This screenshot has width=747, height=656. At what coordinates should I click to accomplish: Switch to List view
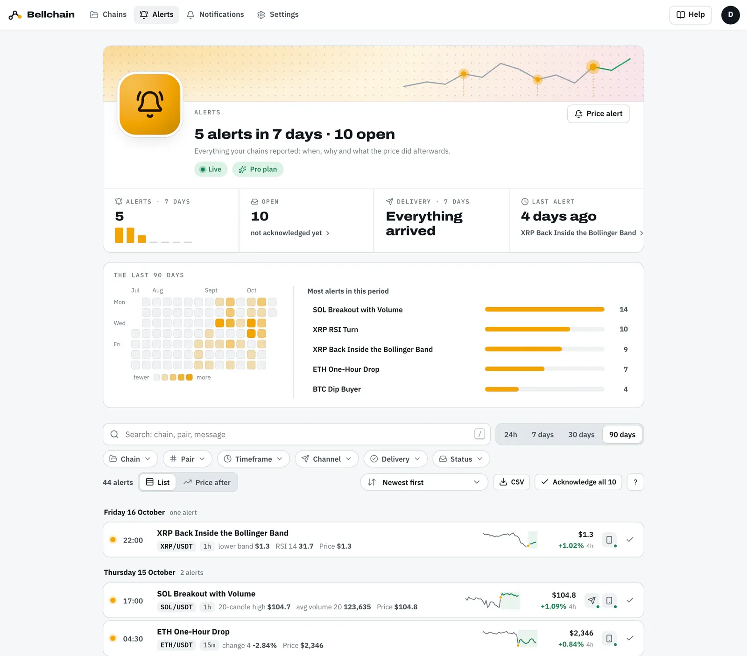pyautogui.click(x=157, y=482)
